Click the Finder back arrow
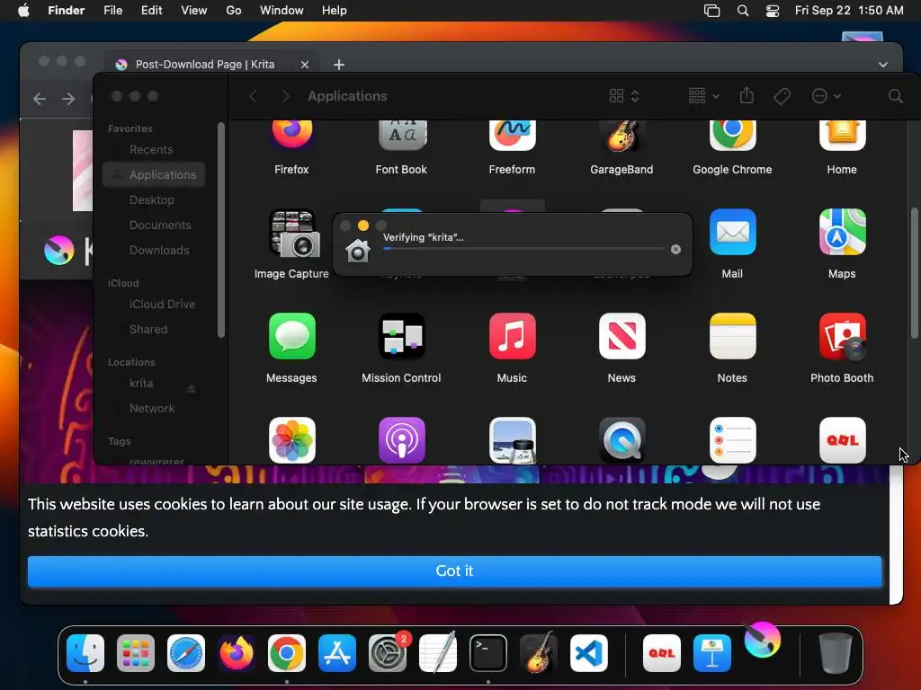 point(254,96)
